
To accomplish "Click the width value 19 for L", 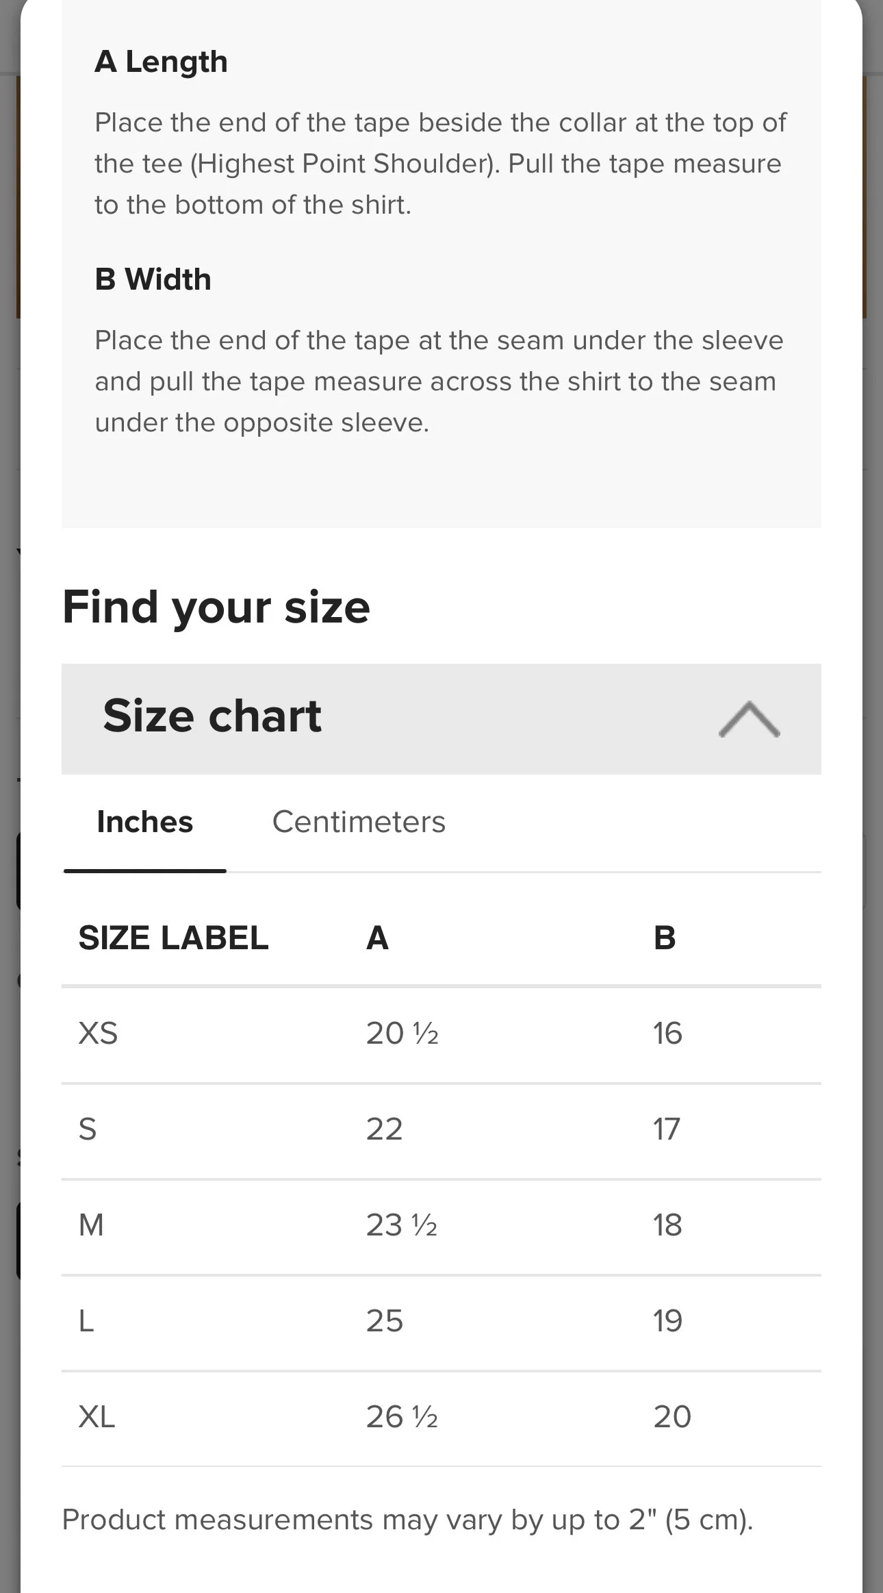I will click(667, 1321).
